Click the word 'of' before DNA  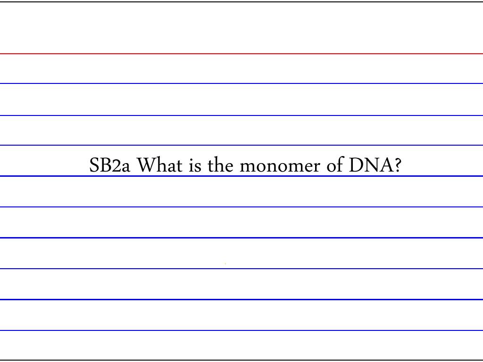335,165
